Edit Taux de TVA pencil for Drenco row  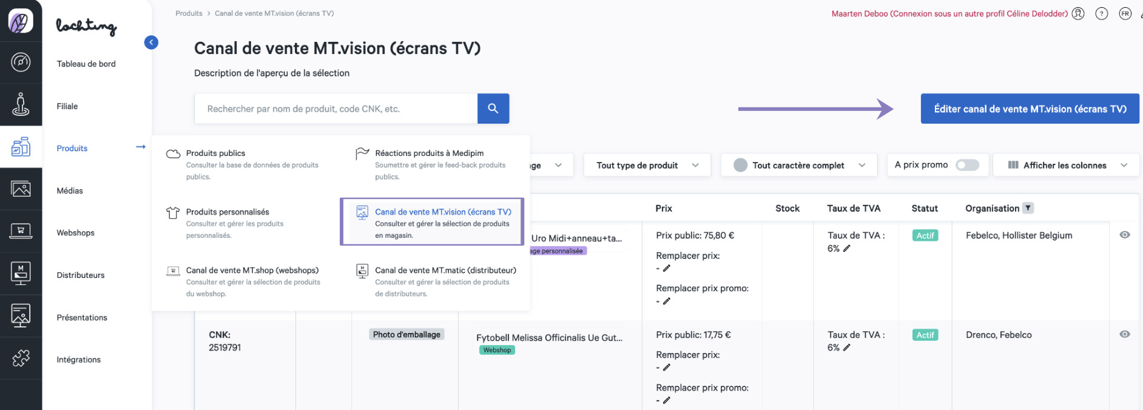[x=847, y=348]
